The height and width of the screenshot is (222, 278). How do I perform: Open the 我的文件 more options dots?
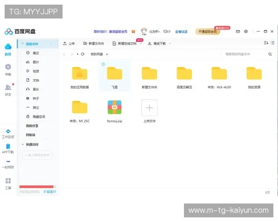[51, 44]
